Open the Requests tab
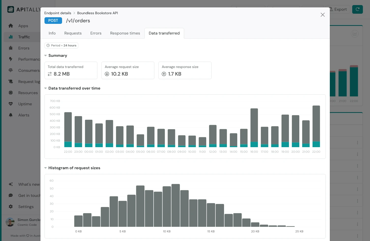 tap(73, 33)
